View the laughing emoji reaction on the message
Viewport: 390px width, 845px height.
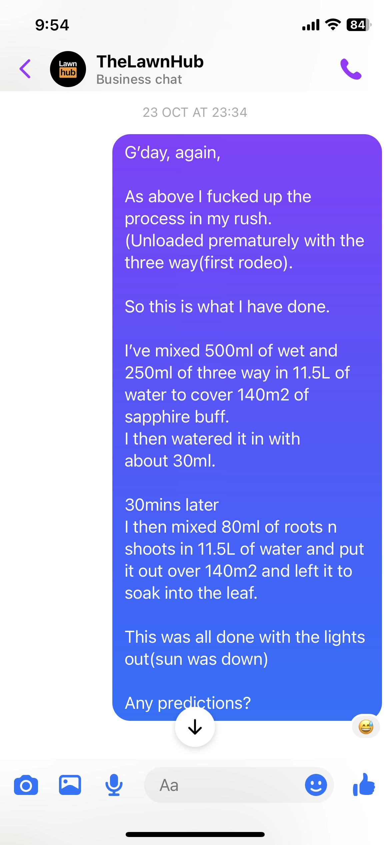pyautogui.click(x=366, y=727)
